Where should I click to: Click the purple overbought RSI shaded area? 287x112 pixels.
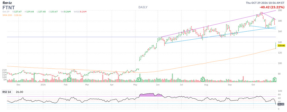pyautogui.click(x=149, y=95)
